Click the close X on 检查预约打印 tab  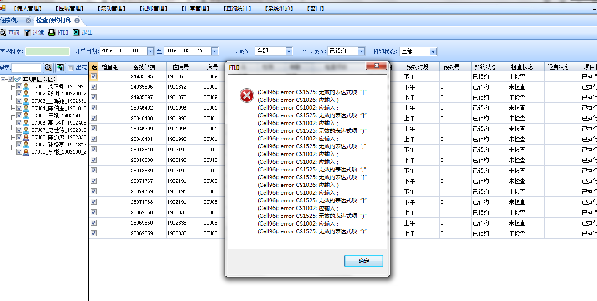77,20
